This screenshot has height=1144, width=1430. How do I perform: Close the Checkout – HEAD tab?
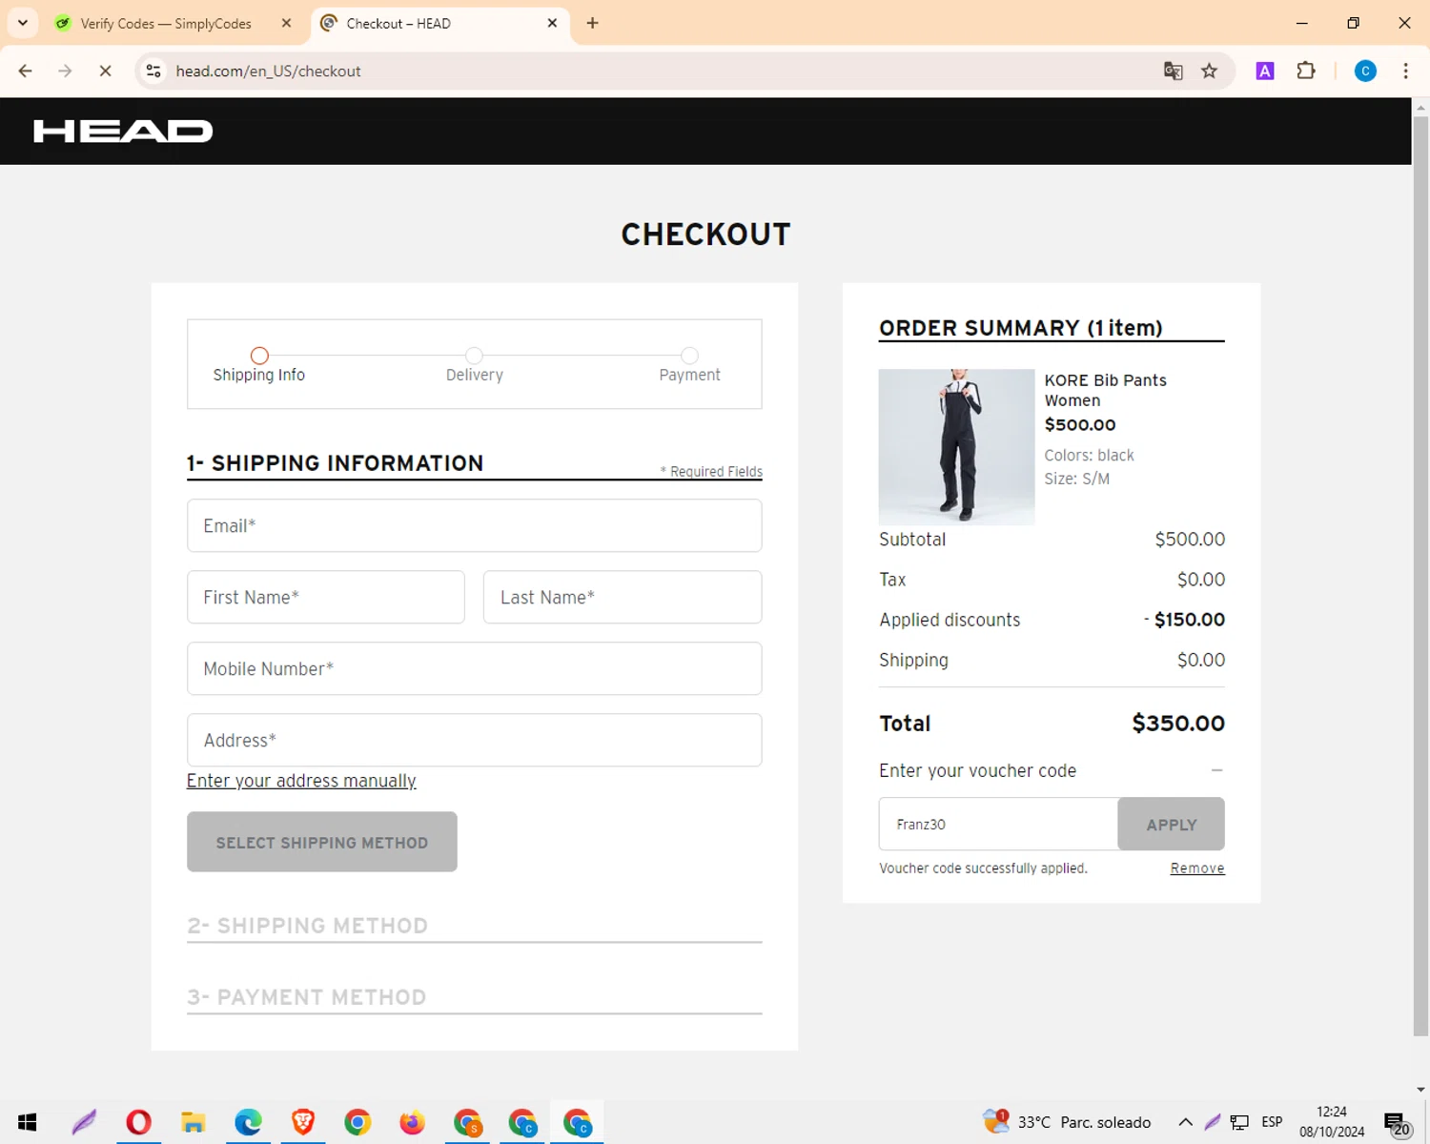(552, 23)
